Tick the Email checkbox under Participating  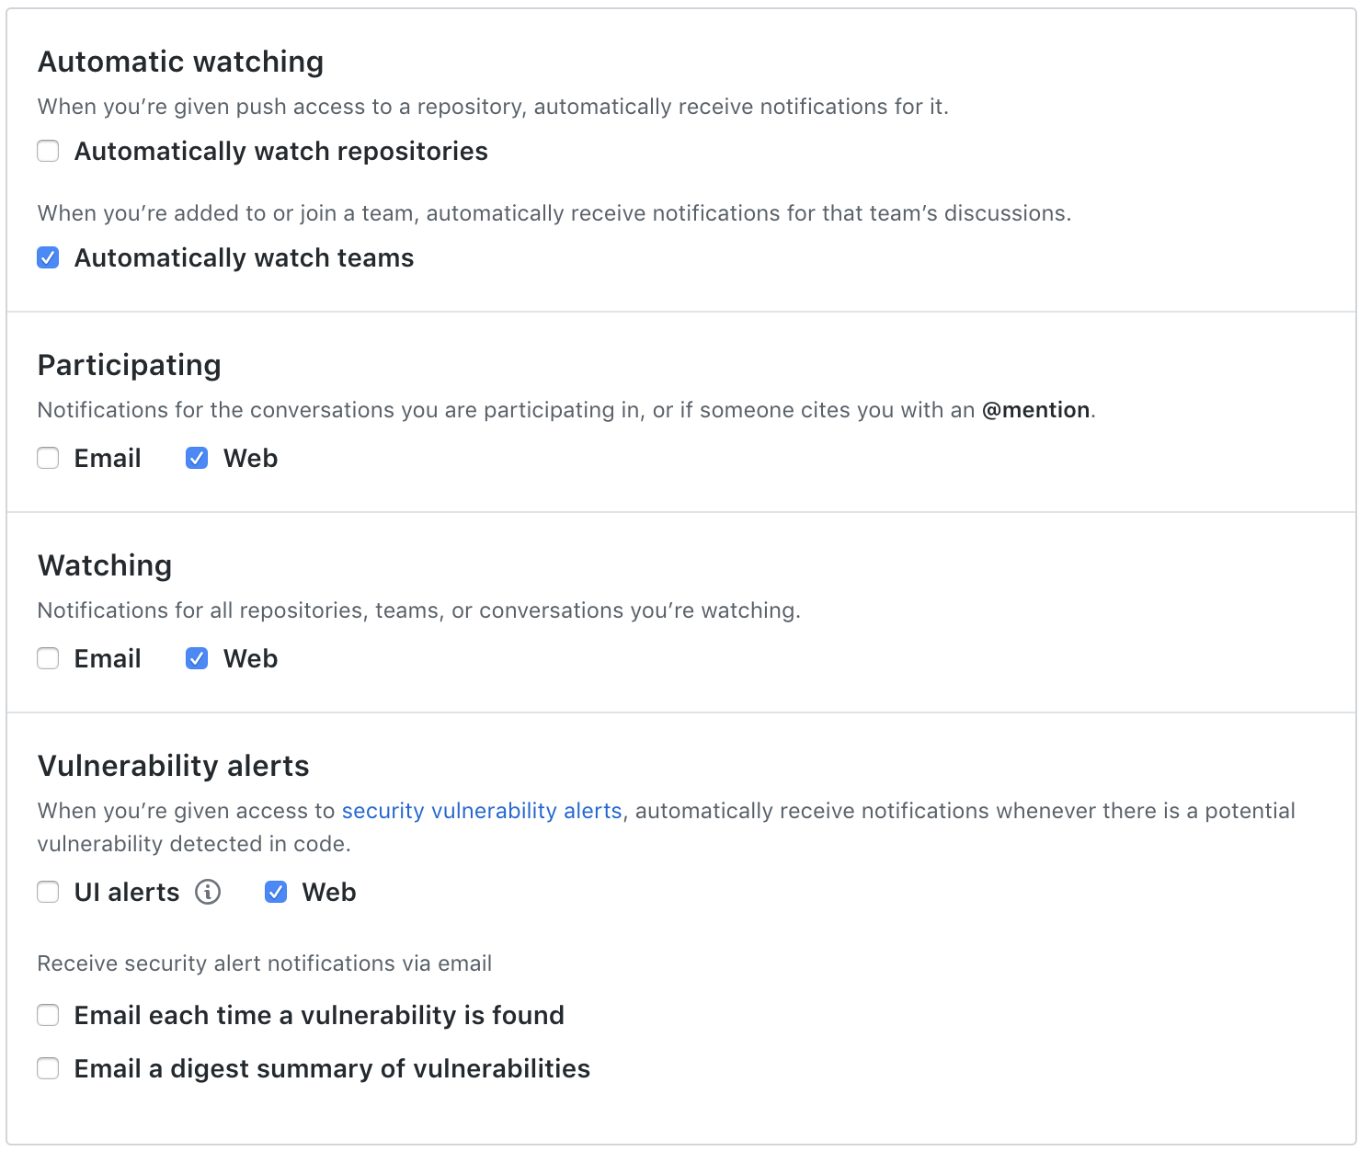coord(48,458)
